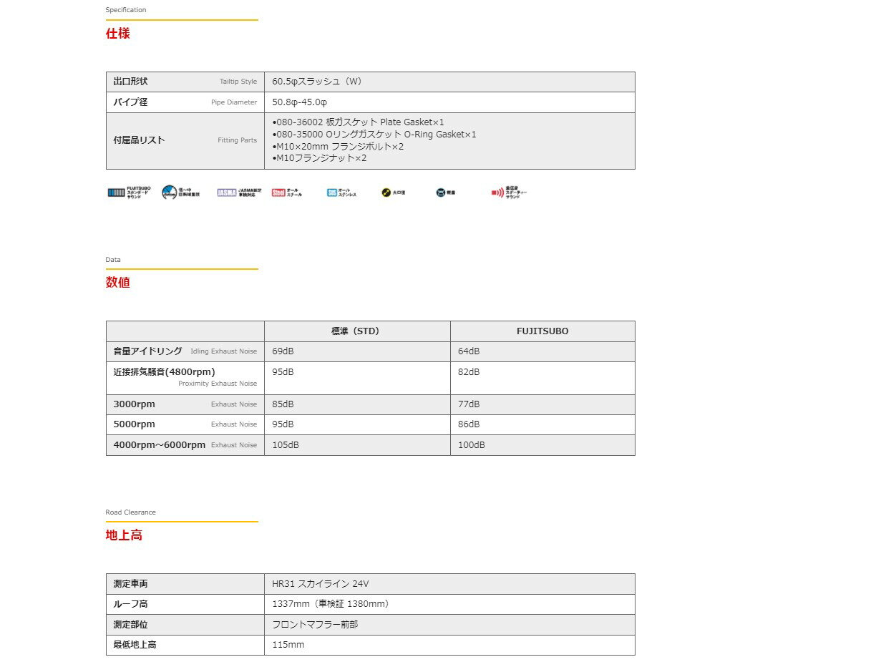896x662 pixels.
Task: Select the 85dB value in 3000rpm row
Action: 283,404
